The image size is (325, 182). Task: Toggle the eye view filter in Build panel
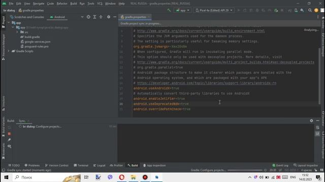pyautogui.click(x=9, y=146)
